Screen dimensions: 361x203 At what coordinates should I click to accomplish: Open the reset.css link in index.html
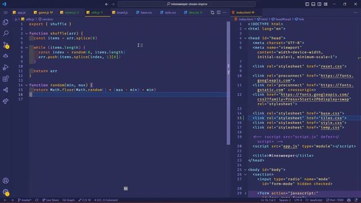[x=331, y=67]
